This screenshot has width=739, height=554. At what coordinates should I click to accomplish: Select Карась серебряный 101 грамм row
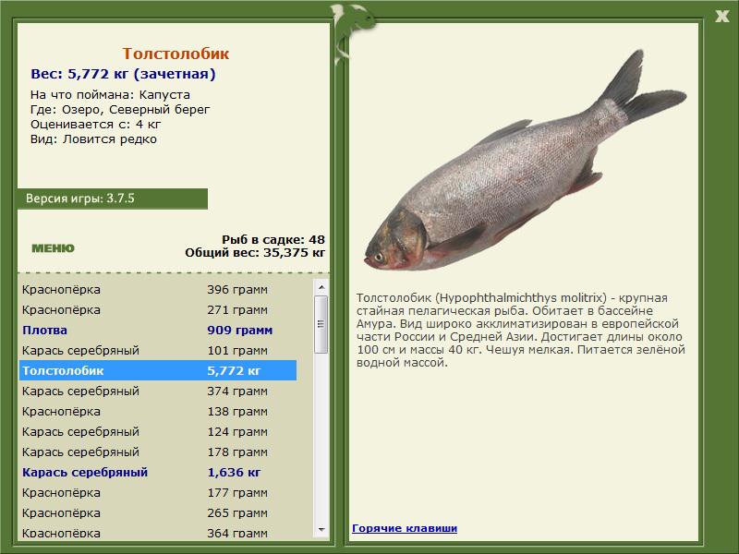[x=158, y=351]
